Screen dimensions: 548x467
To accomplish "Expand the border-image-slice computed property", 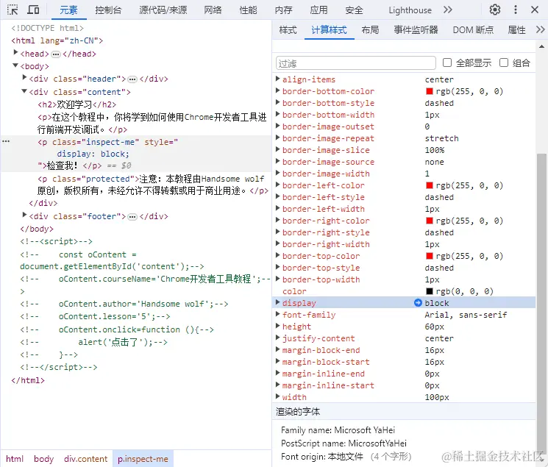I will coord(278,149).
